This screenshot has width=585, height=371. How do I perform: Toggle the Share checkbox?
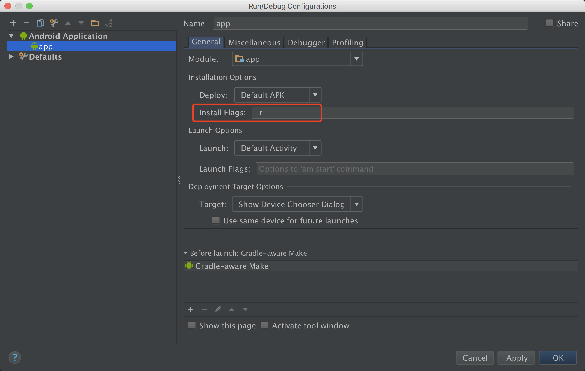click(x=549, y=23)
